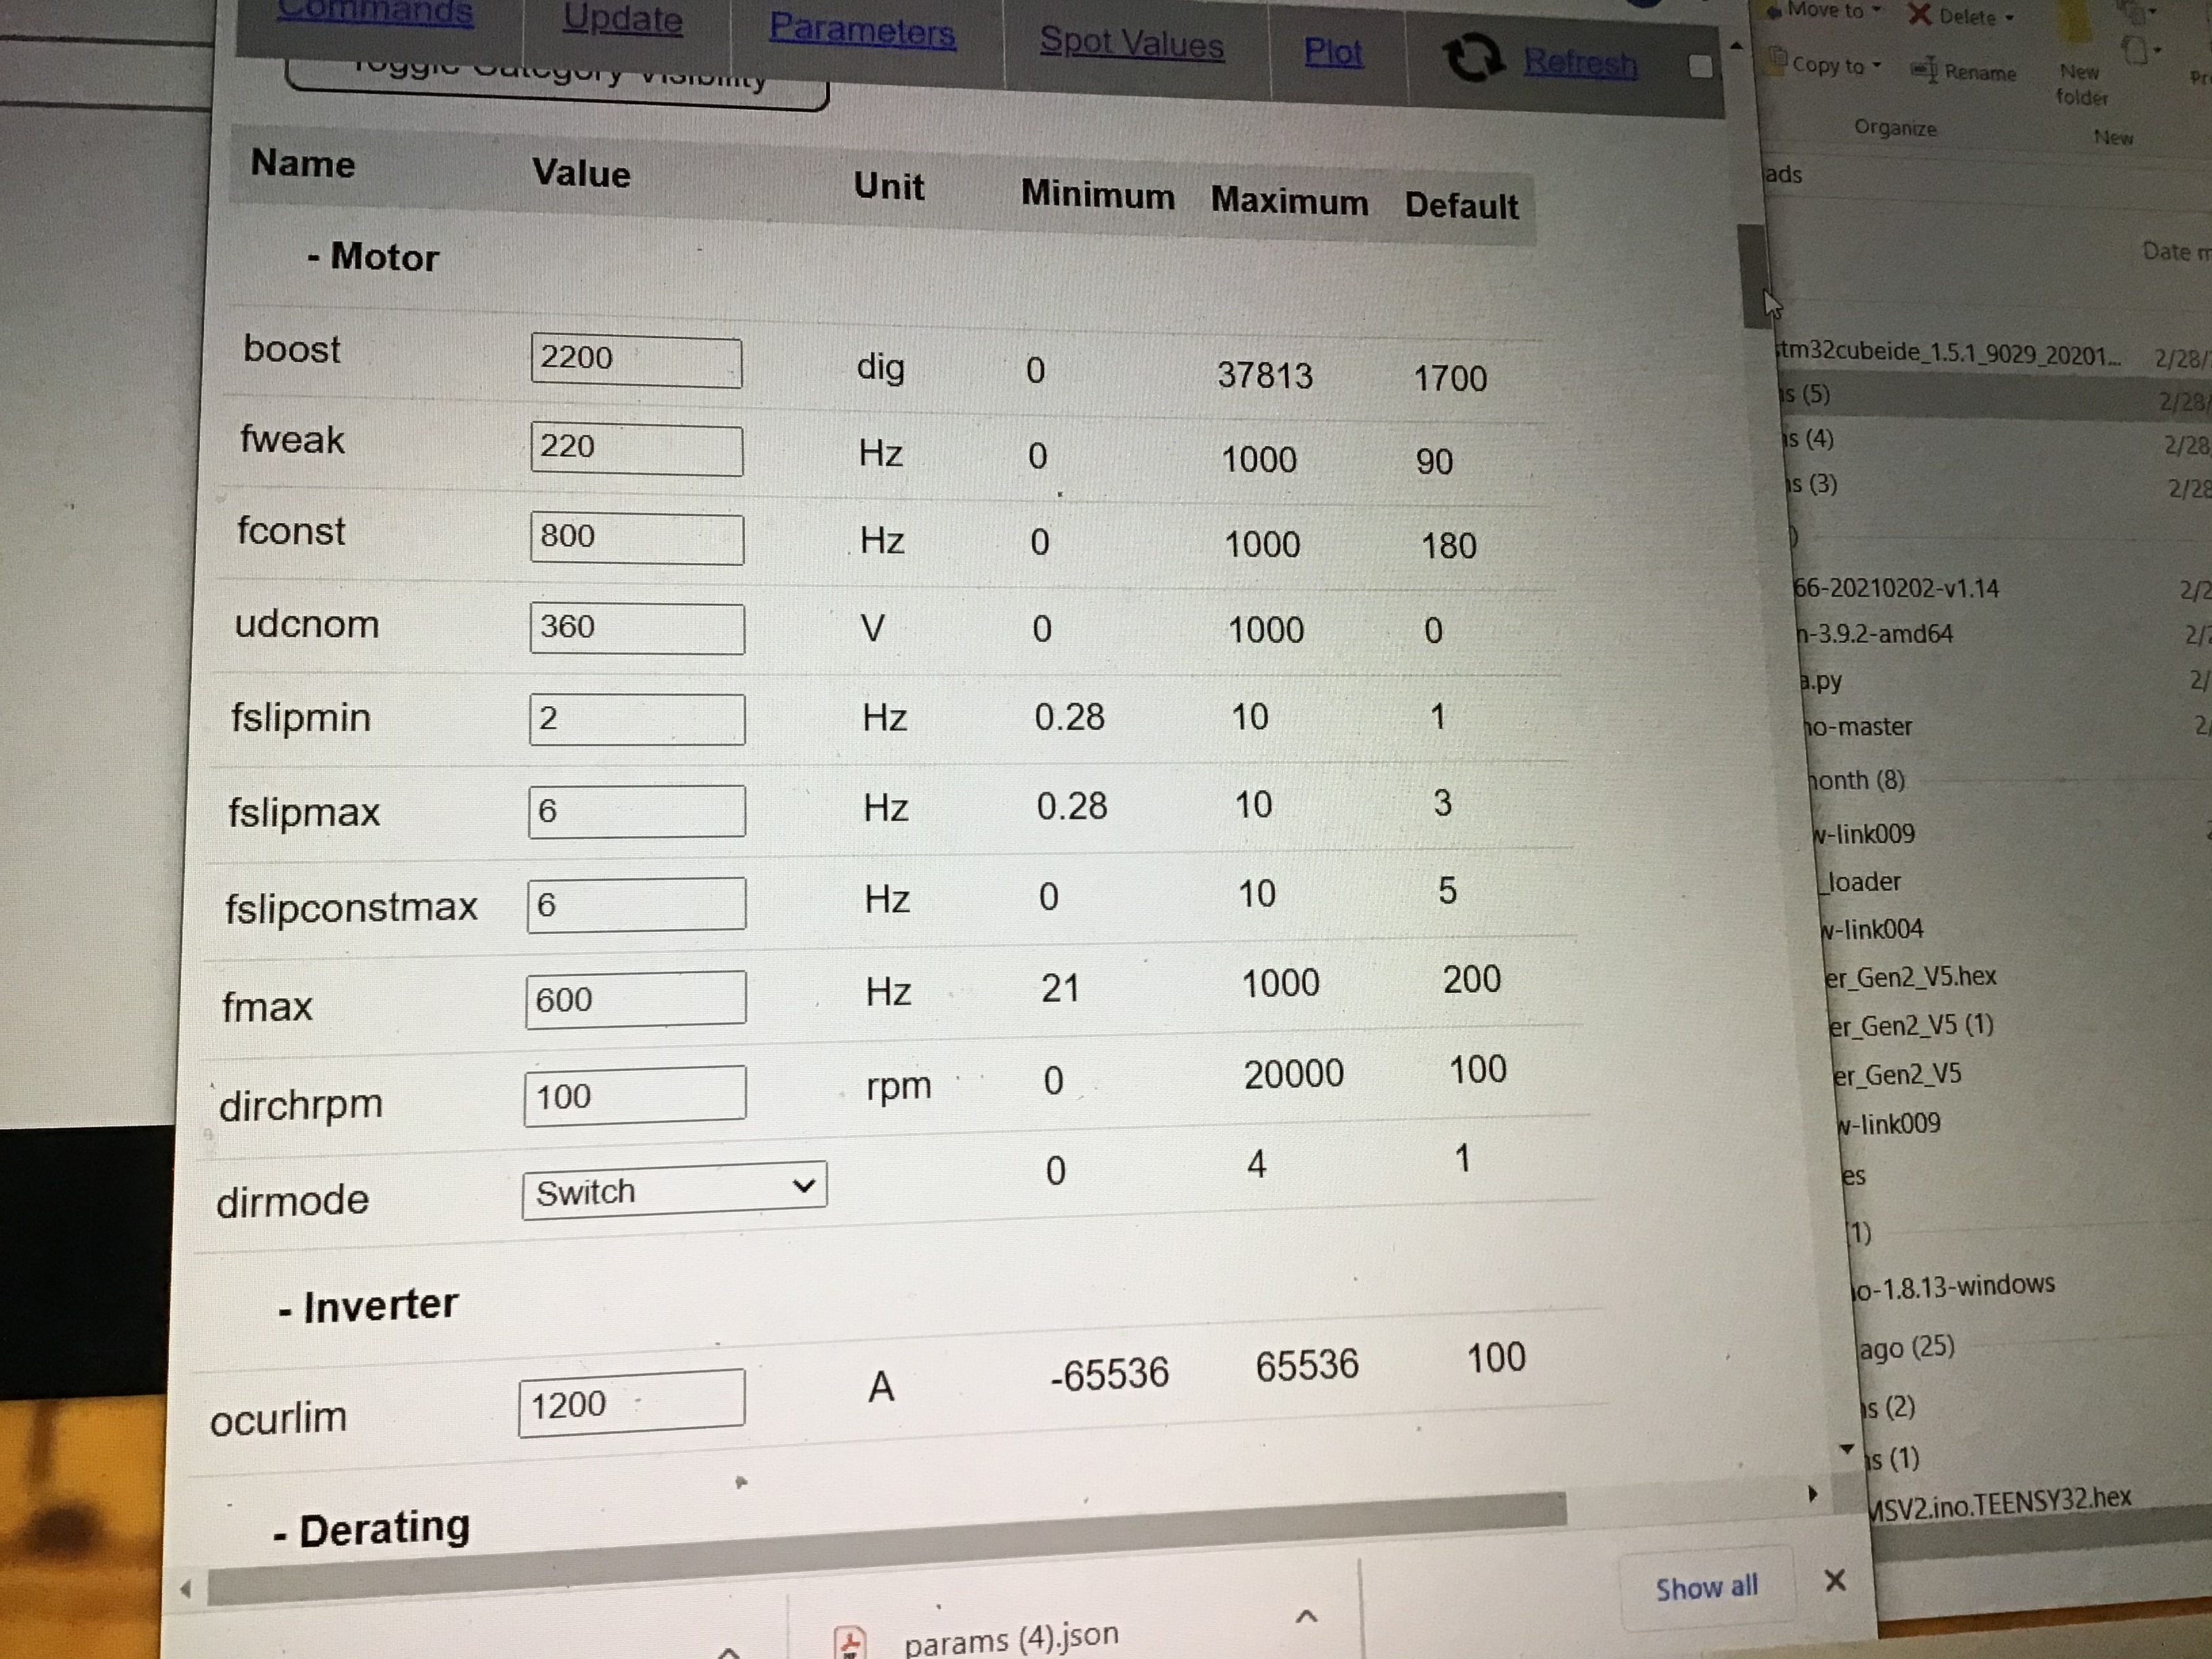Click the Rename icon in Explorer ribbon

pyautogui.click(x=1925, y=70)
